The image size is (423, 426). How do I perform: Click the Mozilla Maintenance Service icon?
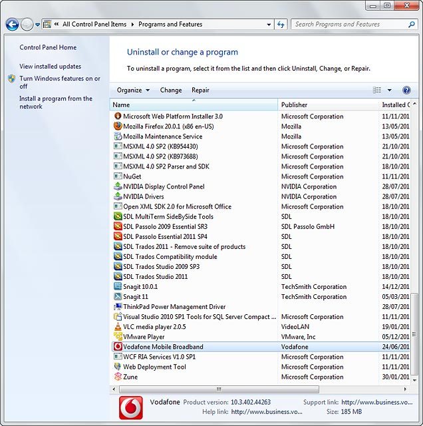(x=118, y=136)
